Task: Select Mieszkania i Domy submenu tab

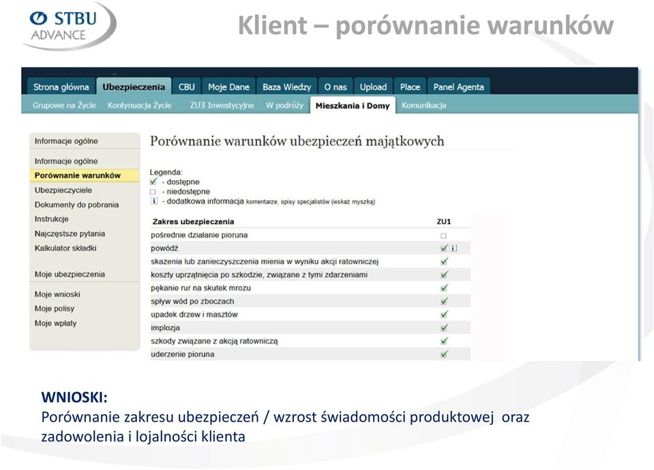Action: click(x=353, y=106)
